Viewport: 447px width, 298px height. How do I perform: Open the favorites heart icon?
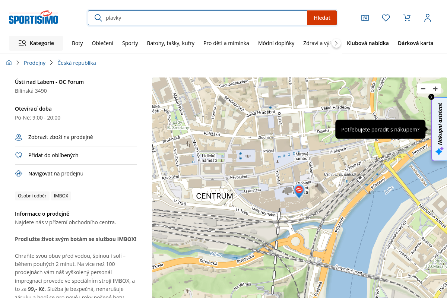(x=386, y=18)
